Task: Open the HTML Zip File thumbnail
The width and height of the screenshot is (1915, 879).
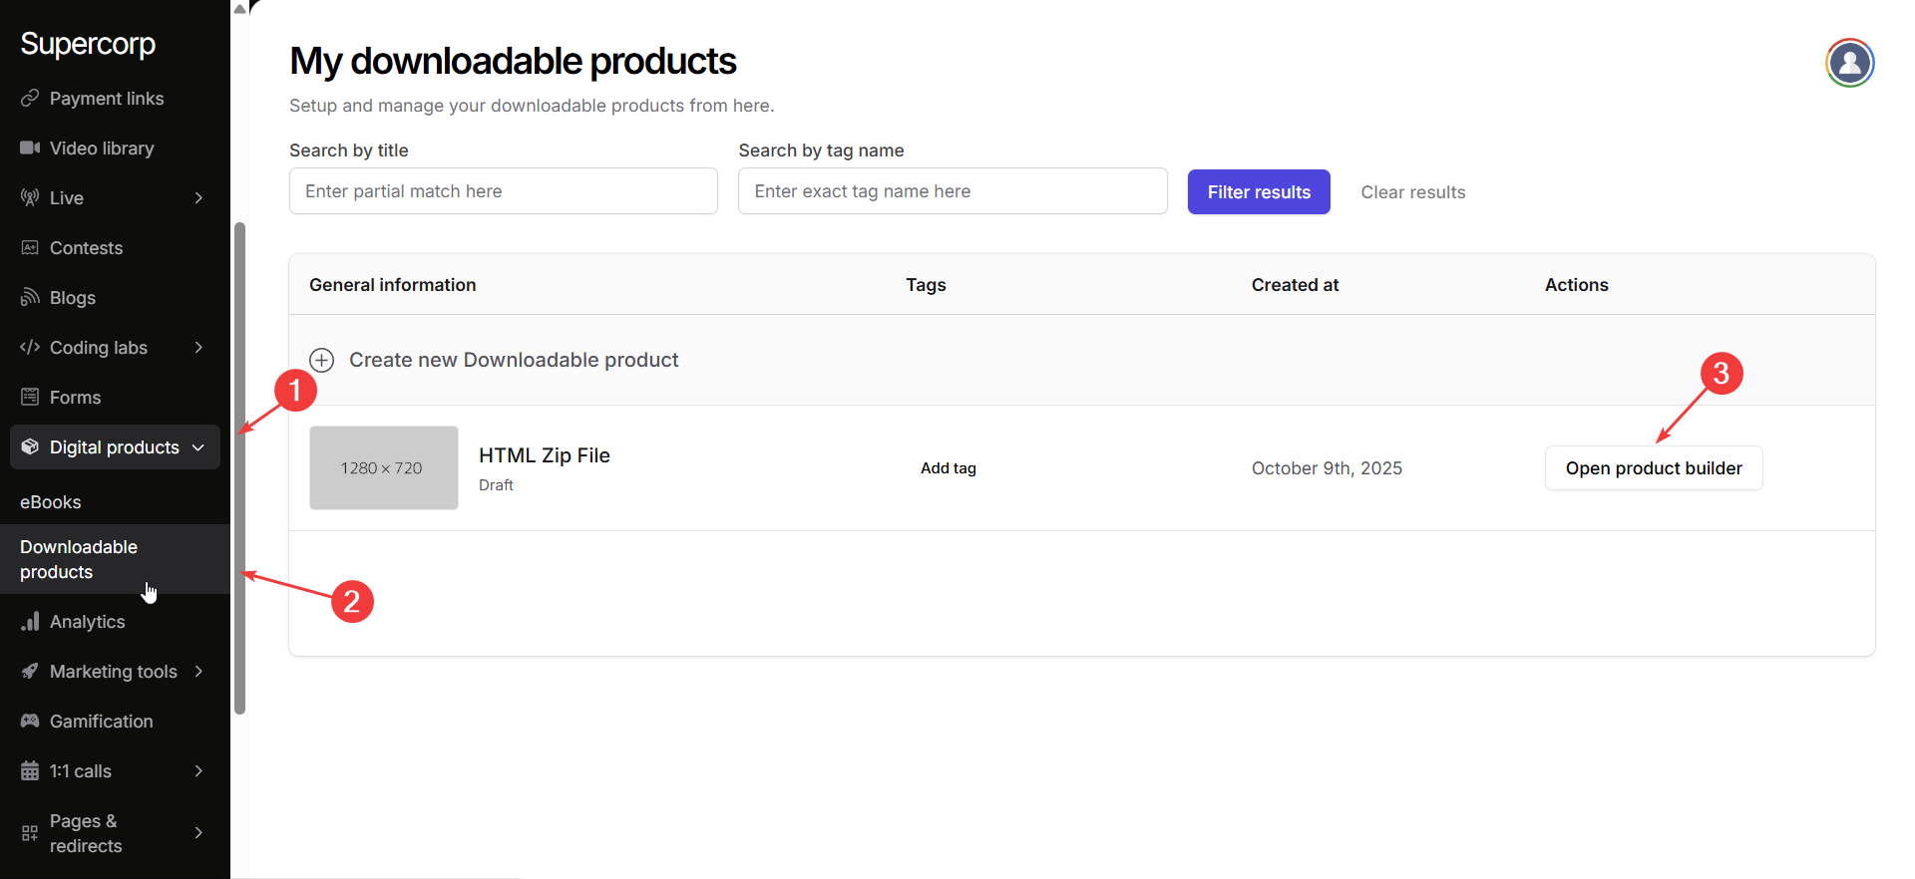Action: [x=384, y=468]
